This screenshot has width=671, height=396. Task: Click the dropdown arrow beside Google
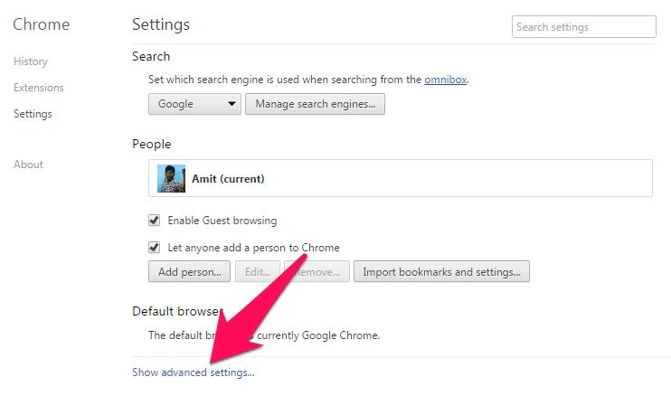point(232,104)
